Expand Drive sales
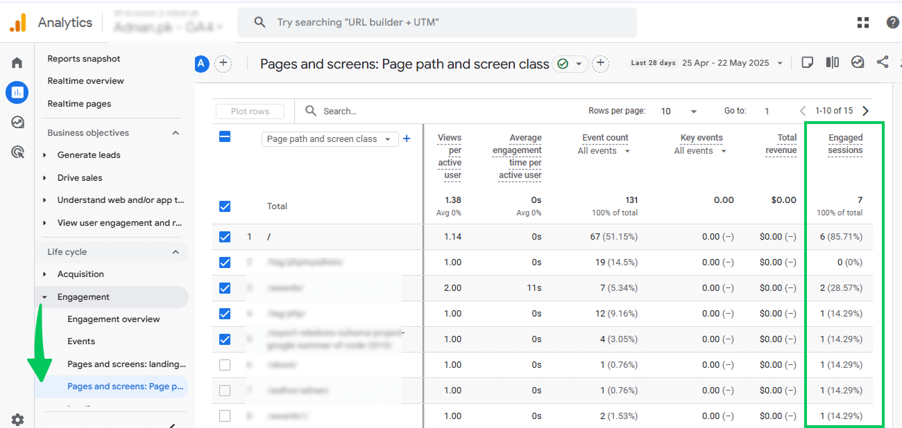 click(45, 178)
